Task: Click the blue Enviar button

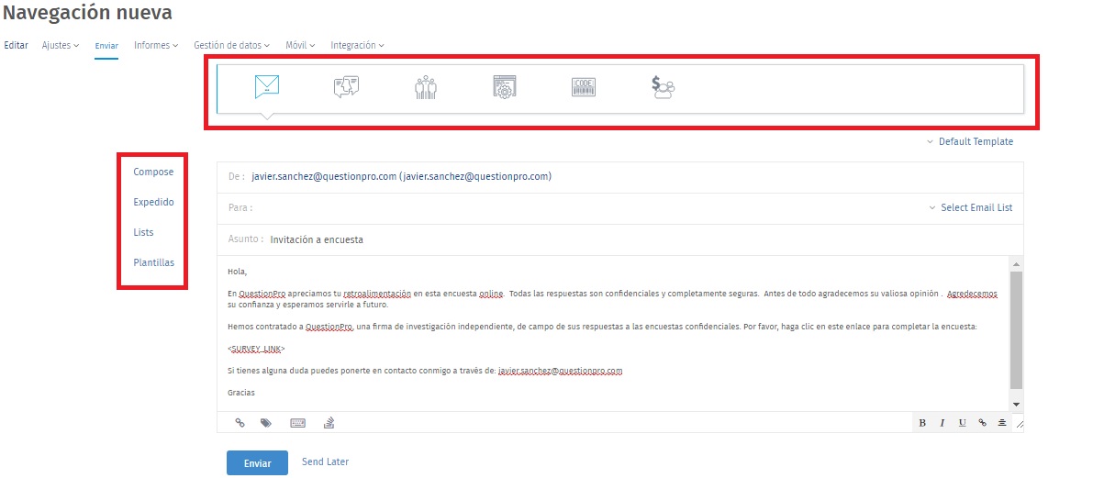Action: click(257, 463)
